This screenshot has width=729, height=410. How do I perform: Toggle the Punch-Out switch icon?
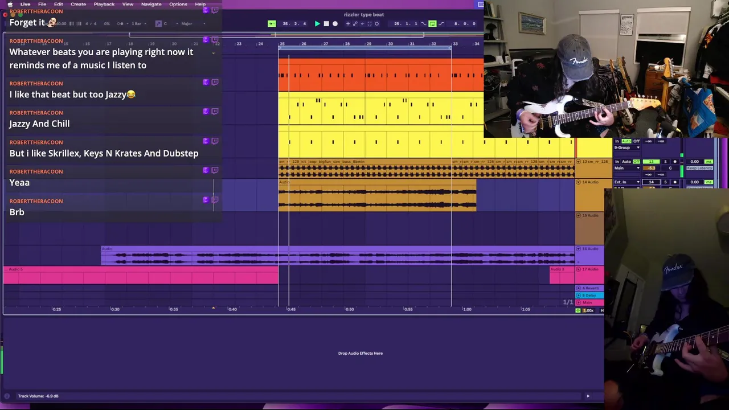[x=441, y=23]
